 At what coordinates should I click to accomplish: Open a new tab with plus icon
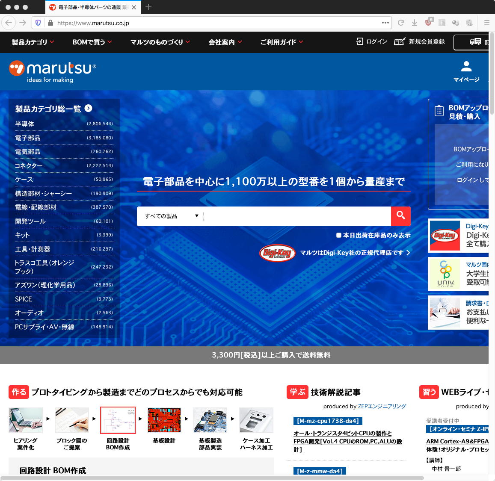pyautogui.click(x=148, y=7)
